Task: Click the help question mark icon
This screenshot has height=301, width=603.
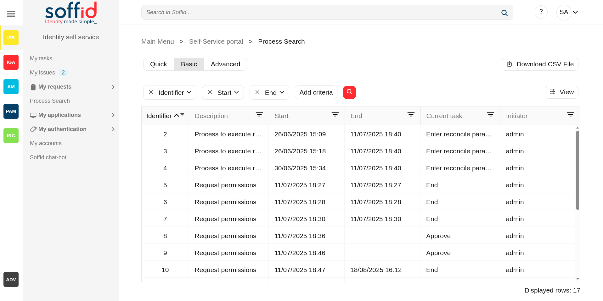Action: [541, 12]
